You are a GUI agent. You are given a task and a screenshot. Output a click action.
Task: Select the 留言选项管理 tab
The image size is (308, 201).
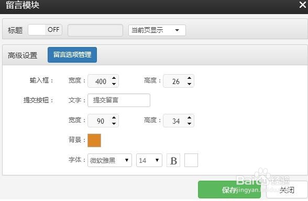[72, 55]
